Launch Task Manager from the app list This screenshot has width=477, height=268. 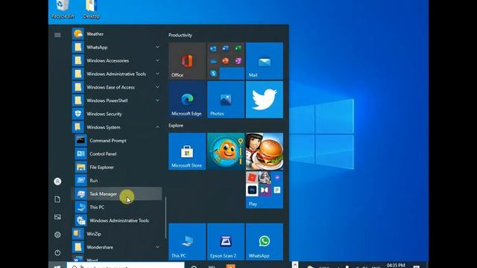tap(117, 194)
